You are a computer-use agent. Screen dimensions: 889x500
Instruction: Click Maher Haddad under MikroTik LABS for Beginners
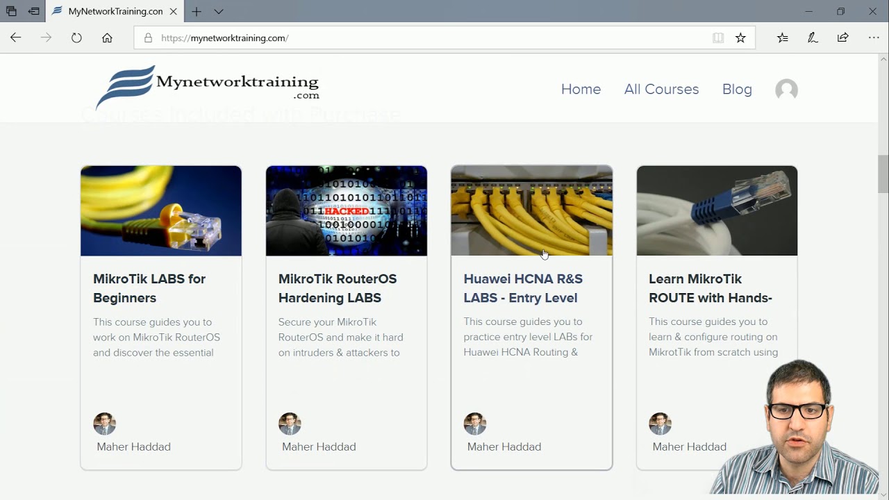click(133, 447)
